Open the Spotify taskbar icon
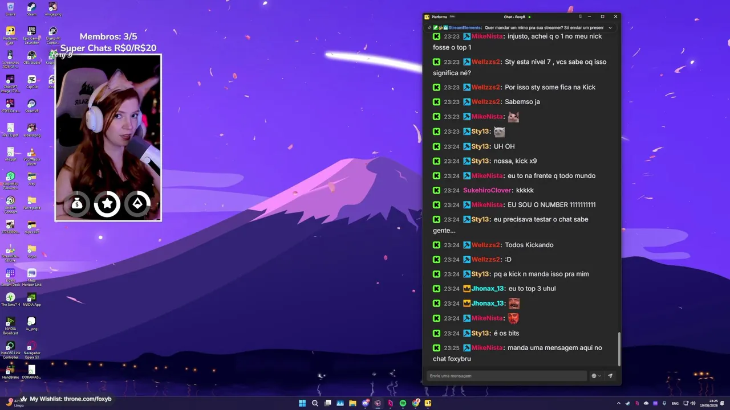This screenshot has height=410, width=730. [x=403, y=403]
